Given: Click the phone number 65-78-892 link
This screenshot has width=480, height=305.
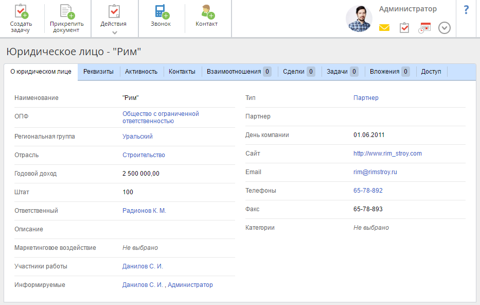Looking at the screenshot, I should pos(368,191).
